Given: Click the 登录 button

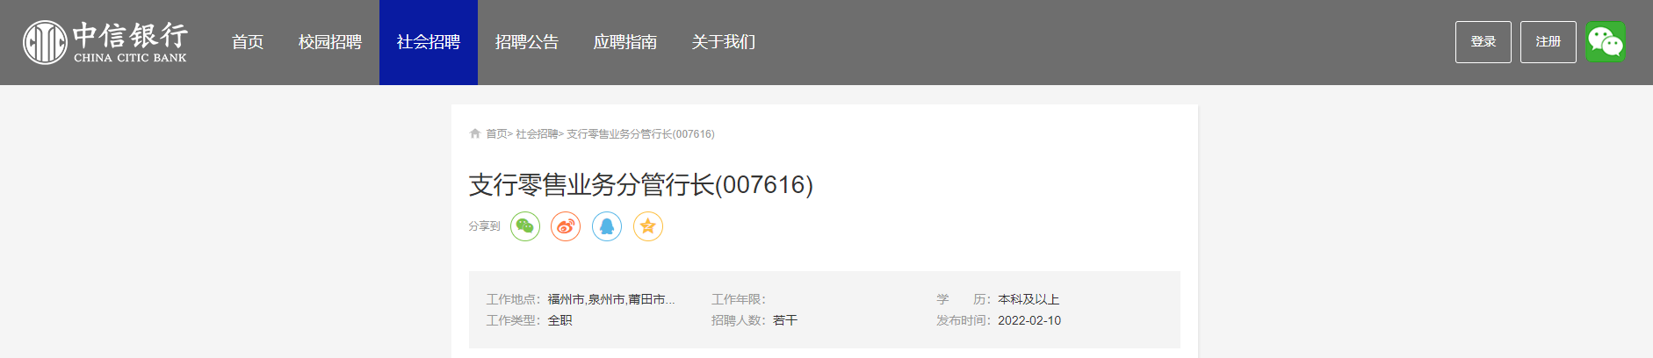Looking at the screenshot, I should (1483, 42).
